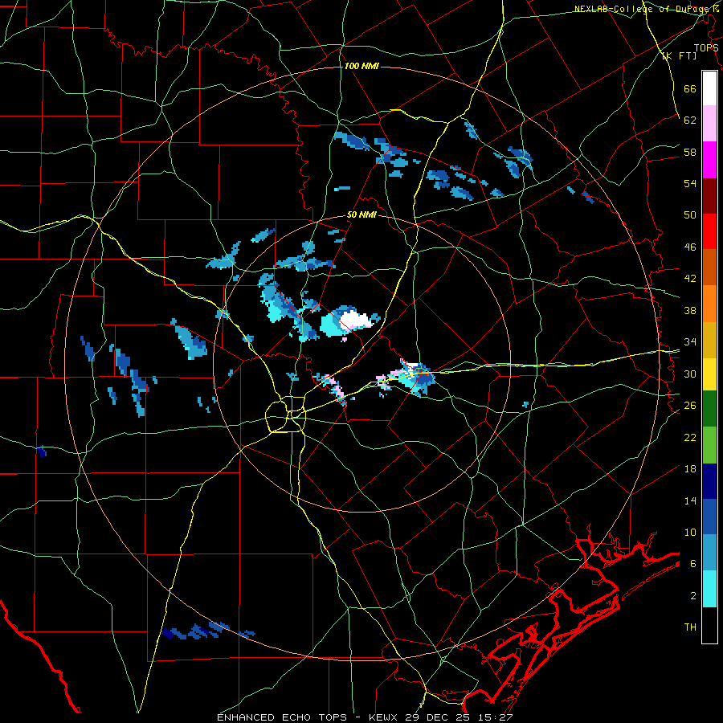The image size is (723, 723).
Task: Click the '29 DEC 25 15:27' timestamp
Action: (459, 717)
